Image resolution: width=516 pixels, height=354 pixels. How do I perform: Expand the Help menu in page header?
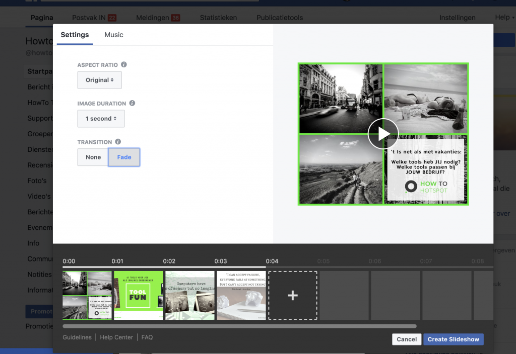(504, 18)
